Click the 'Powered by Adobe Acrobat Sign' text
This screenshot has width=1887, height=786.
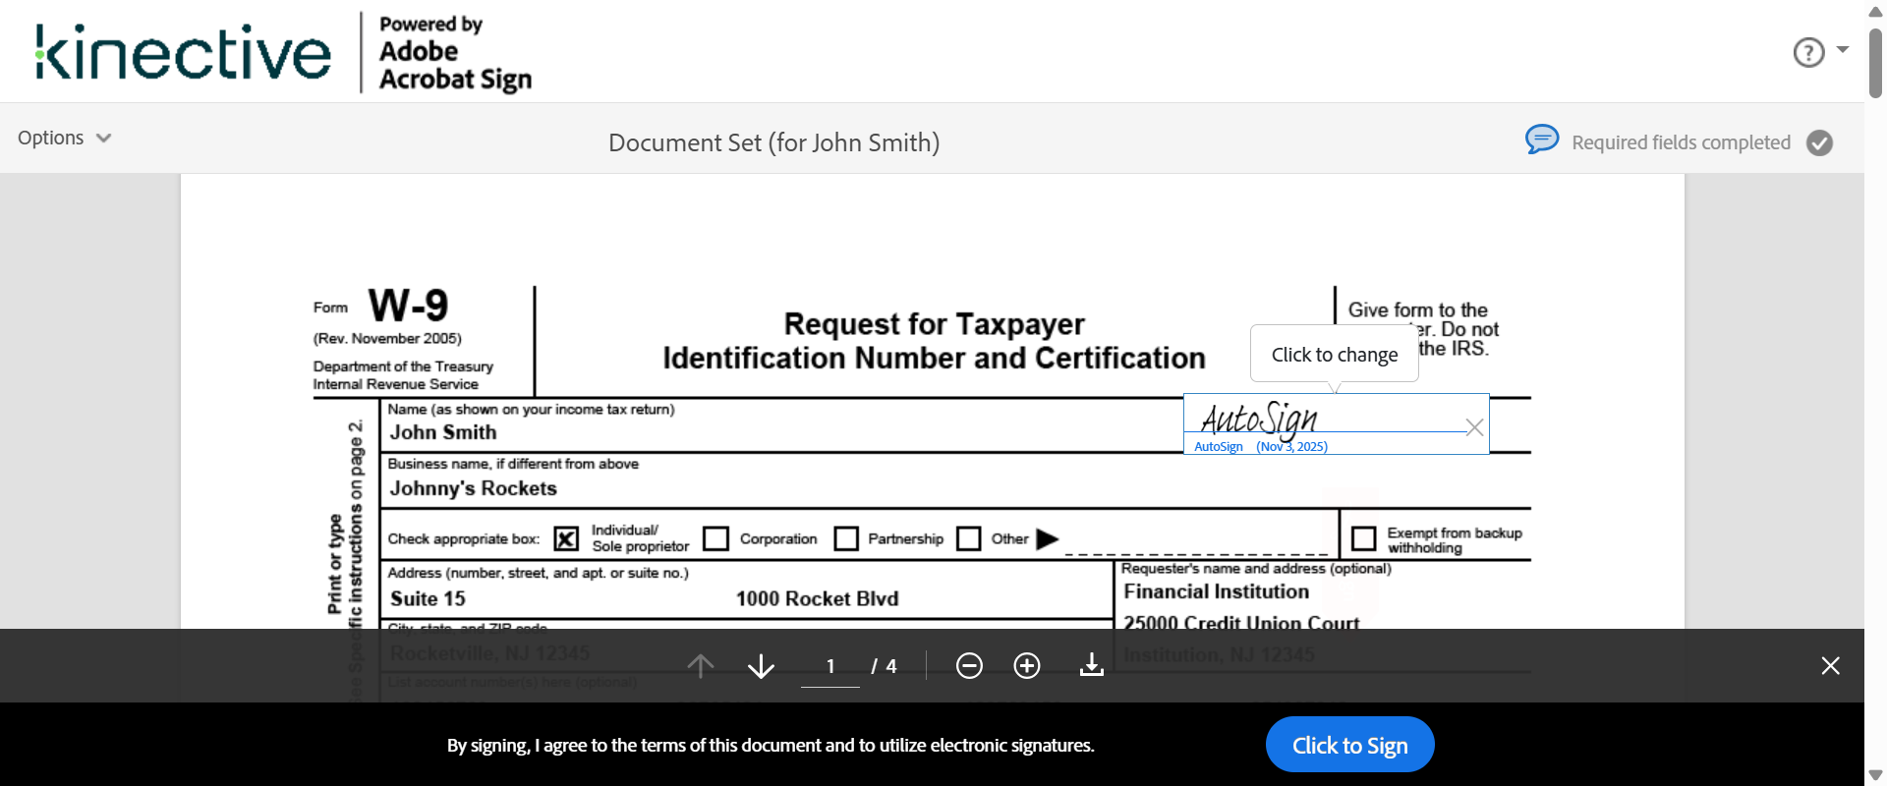point(455,53)
